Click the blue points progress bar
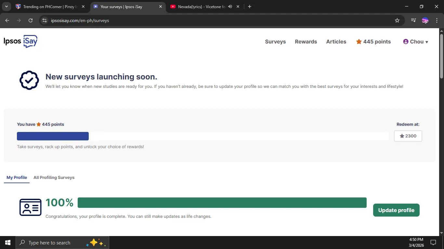This screenshot has width=444, height=249. tap(53, 136)
